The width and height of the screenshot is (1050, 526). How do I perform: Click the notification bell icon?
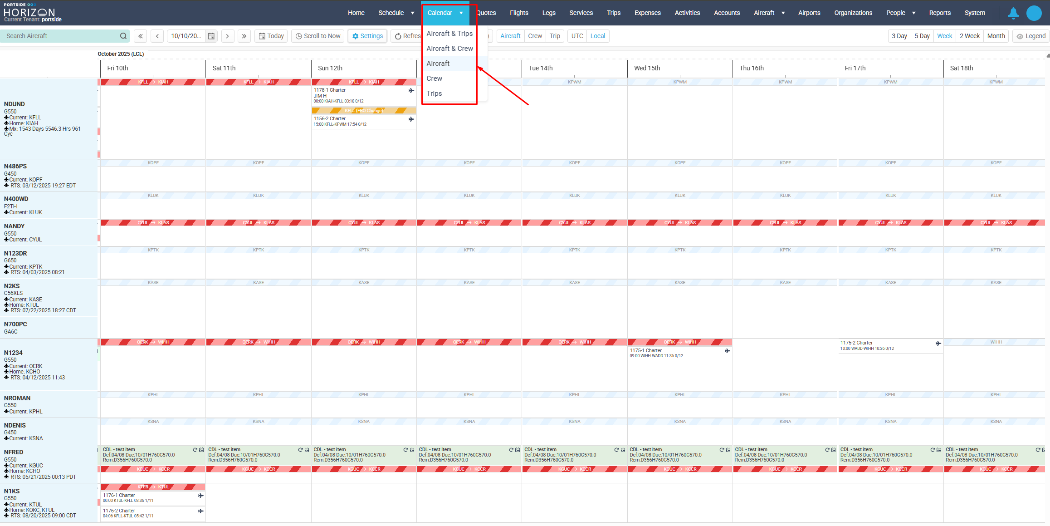pos(1013,13)
